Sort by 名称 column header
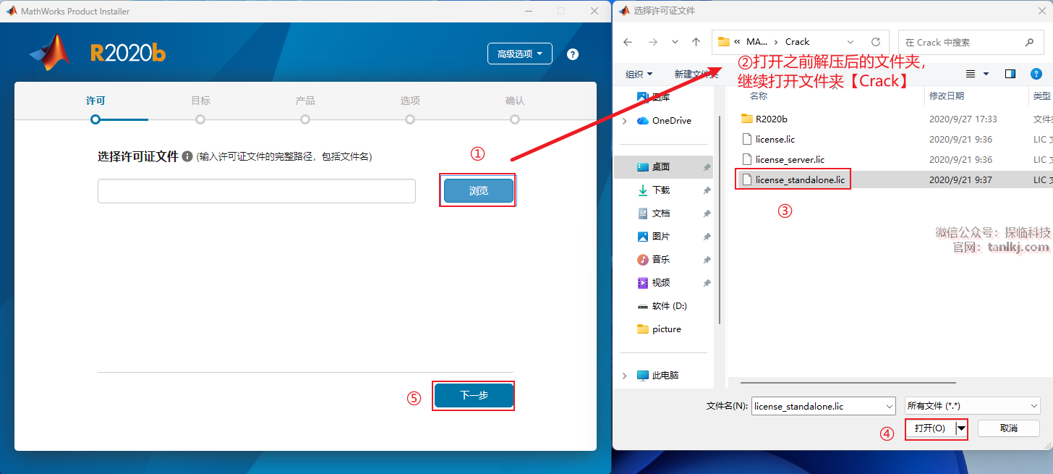Viewport: 1053px width, 474px height. (759, 96)
